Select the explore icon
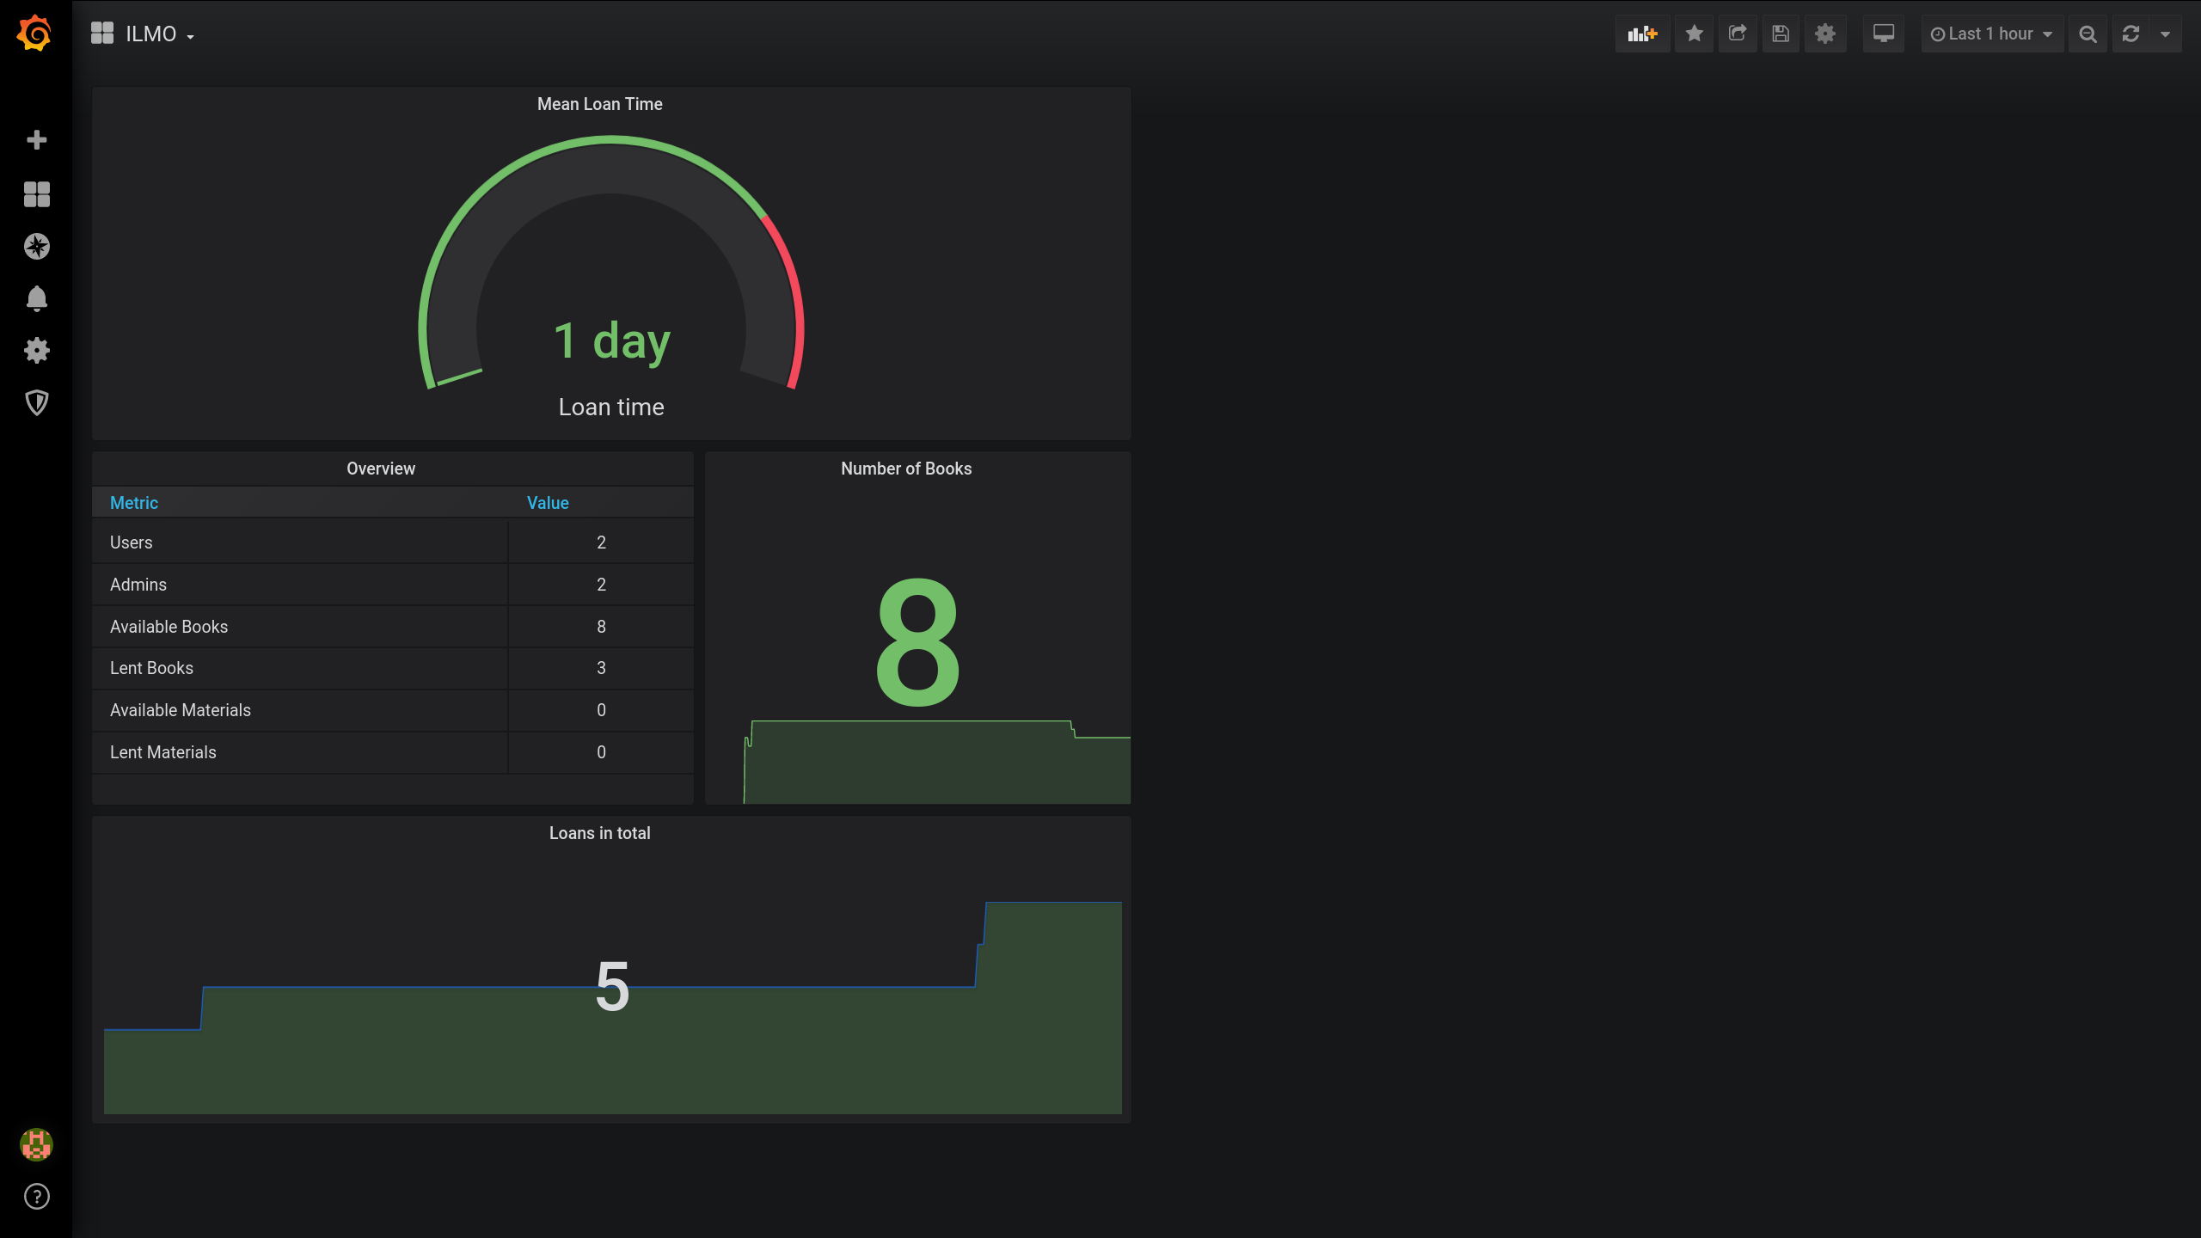2201x1238 pixels. tap(36, 245)
